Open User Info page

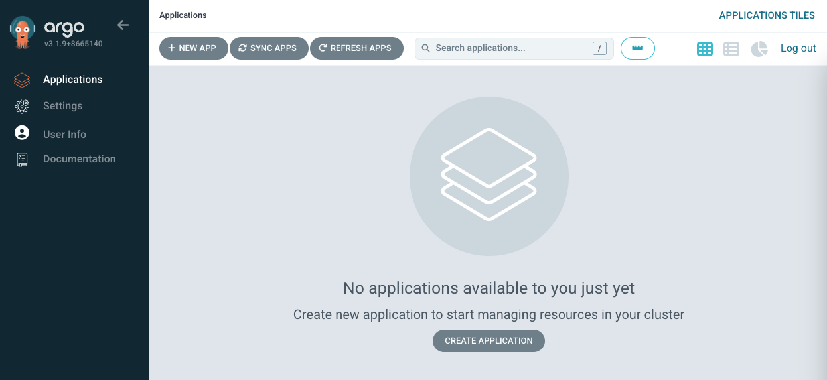click(64, 134)
